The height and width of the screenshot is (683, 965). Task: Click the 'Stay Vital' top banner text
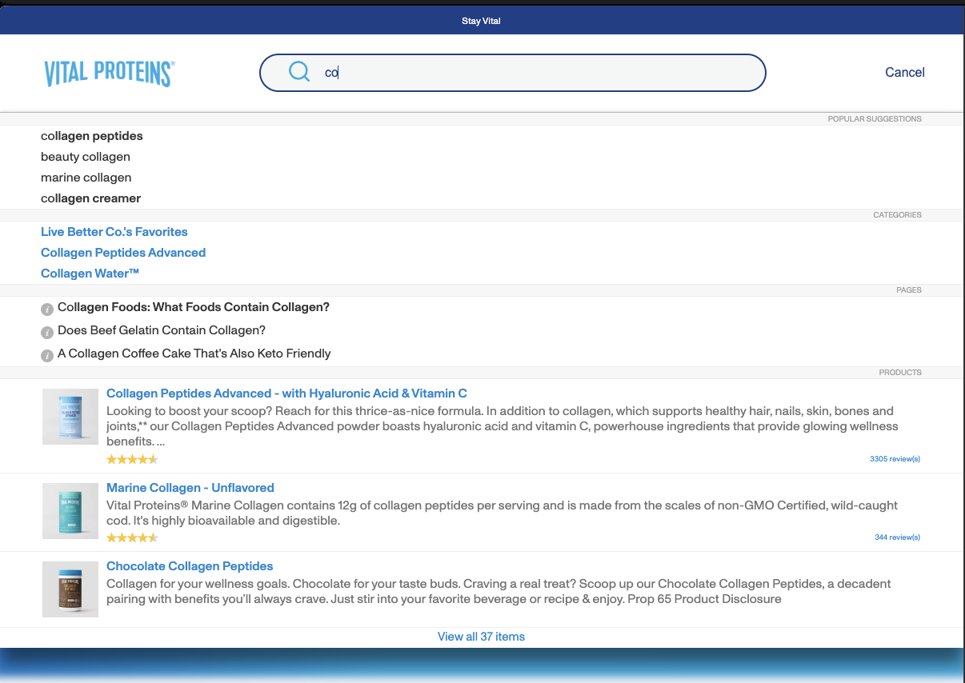coord(481,21)
